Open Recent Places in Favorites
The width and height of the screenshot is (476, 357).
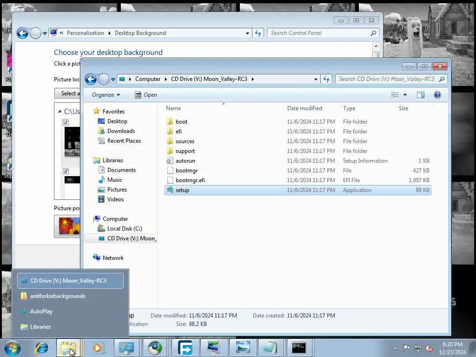124,140
